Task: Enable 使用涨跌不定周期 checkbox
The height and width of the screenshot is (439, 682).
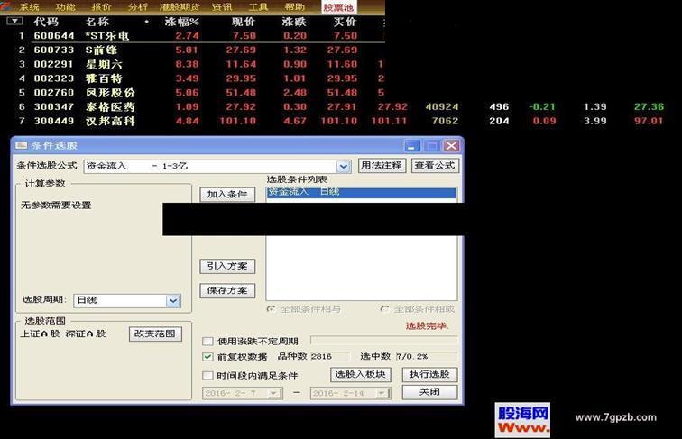Action: 207,342
